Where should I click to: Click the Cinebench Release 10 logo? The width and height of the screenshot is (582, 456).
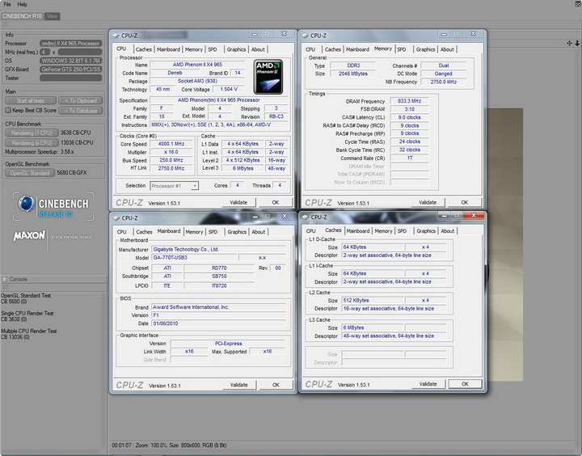pos(53,206)
